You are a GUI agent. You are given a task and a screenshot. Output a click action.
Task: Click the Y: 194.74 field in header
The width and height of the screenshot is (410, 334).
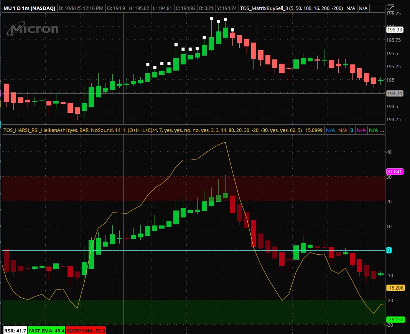[x=226, y=8]
